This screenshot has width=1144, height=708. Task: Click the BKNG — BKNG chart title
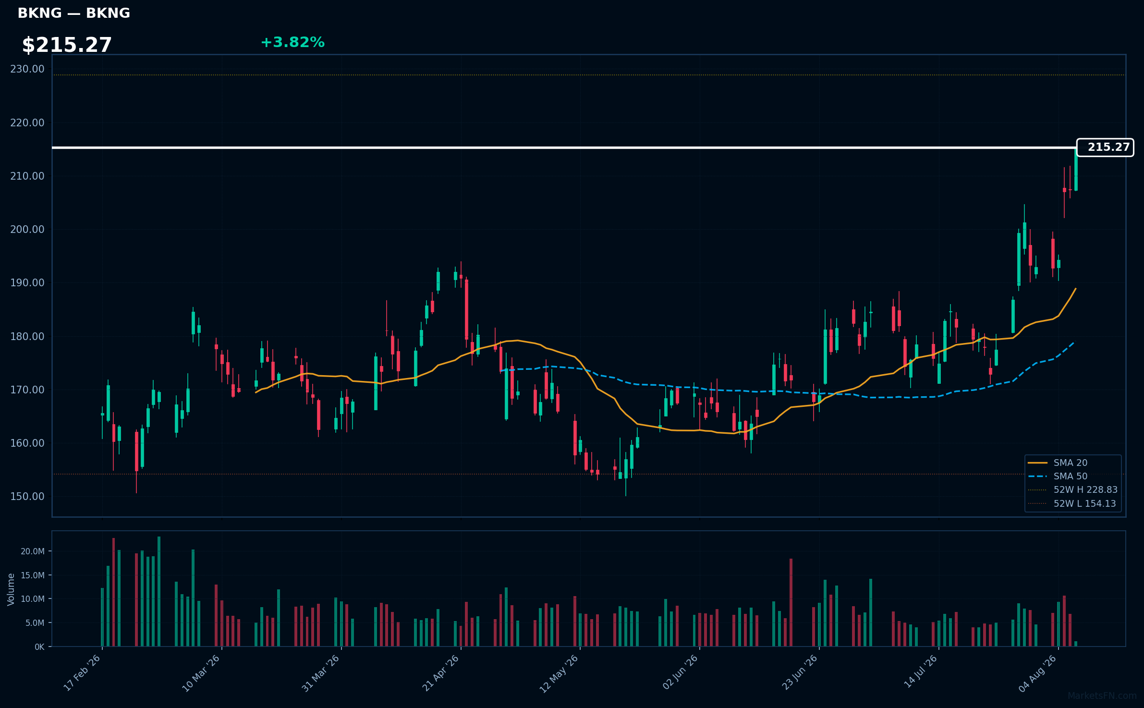pyautogui.click(x=73, y=13)
